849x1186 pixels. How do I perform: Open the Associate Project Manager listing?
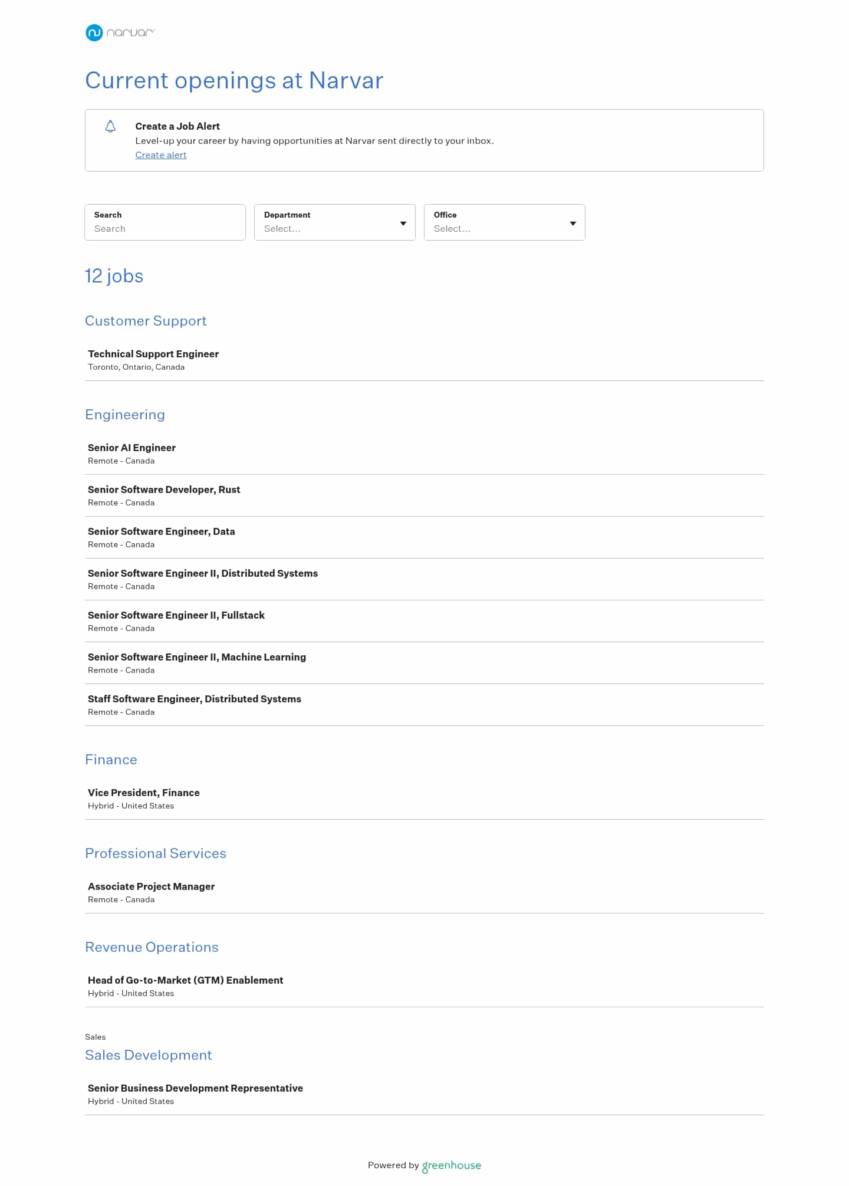(x=424, y=892)
